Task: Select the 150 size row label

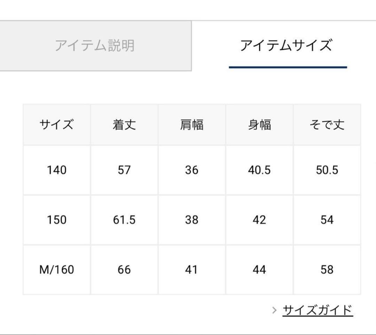Action: click(x=57, y=220)
